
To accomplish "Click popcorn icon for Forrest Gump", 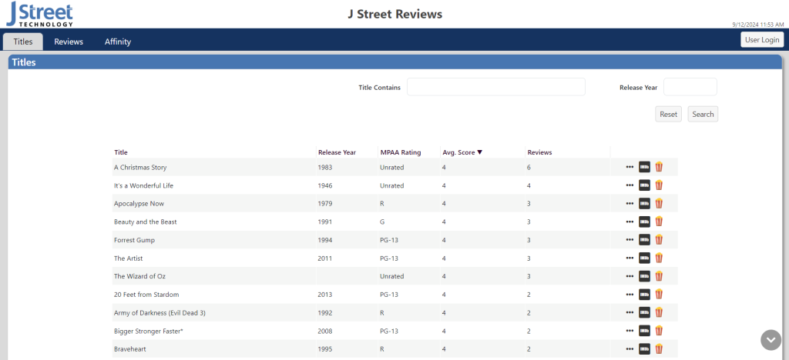I will tap(659, 240).
